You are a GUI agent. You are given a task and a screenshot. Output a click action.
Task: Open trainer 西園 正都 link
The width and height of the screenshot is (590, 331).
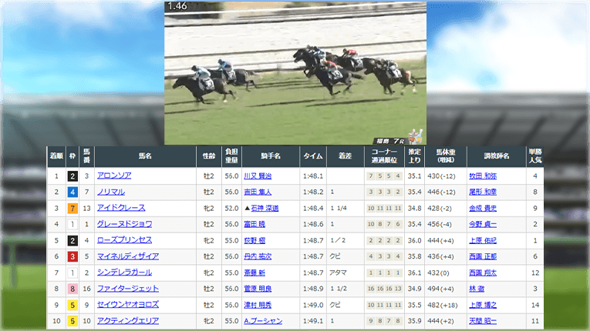(x=483, y=256)
